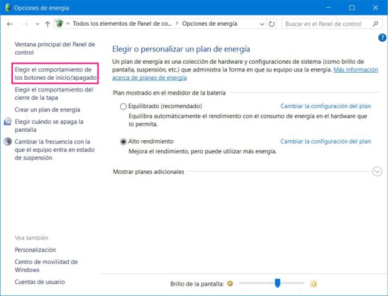Open Ventana principal del Panel de control
The width and height of the screenshot is (388, 296).
tap(55, 48)
